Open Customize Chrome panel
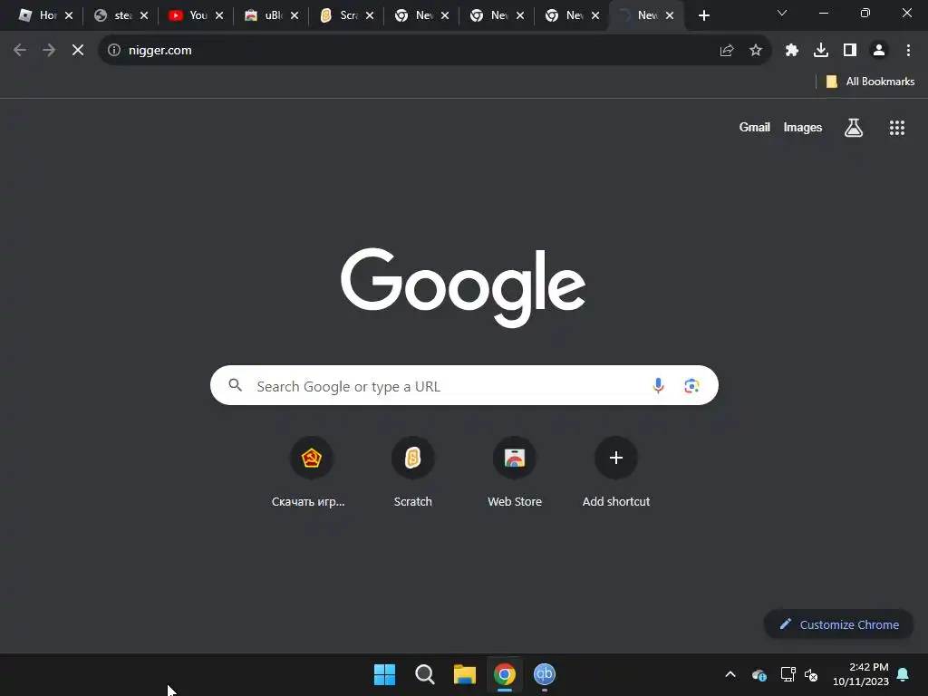This screenshot has height=696, width=928. coord(838,624)
